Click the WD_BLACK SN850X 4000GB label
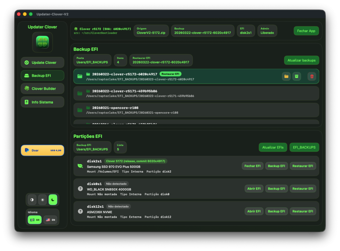340x251 pixels. (x=109, y=190)
